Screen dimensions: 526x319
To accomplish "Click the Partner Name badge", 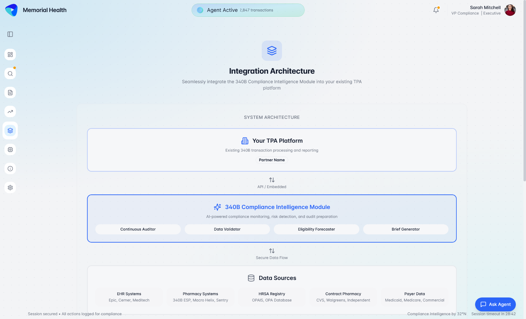I will pyautogui.click(x=272, y=160).
